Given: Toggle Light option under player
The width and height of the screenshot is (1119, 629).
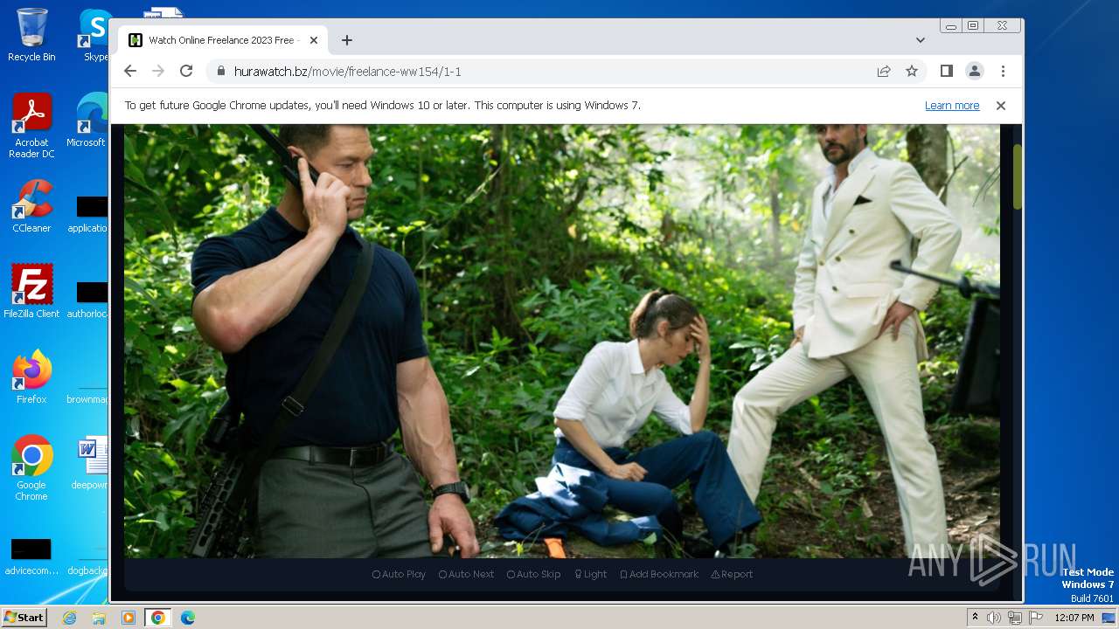Looking at the screenshot, I should (590, 574).
